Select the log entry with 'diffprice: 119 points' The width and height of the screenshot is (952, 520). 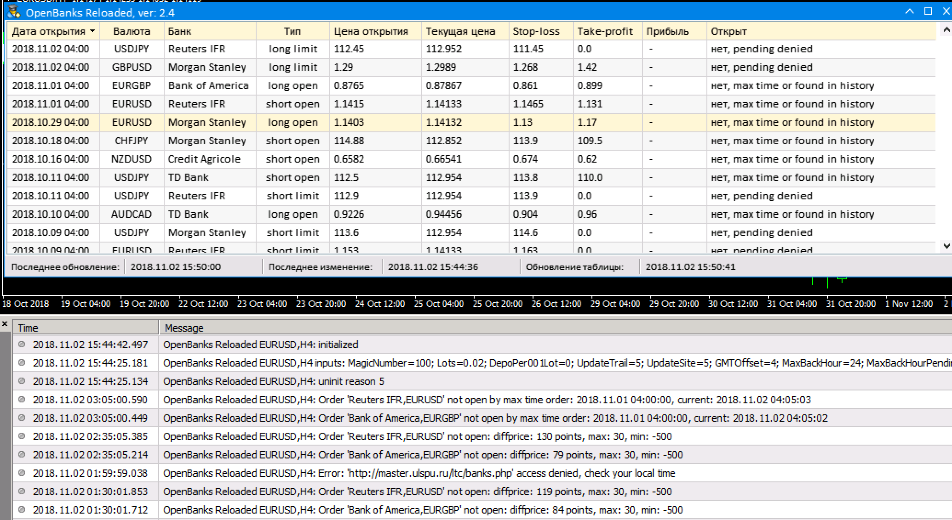482,492
